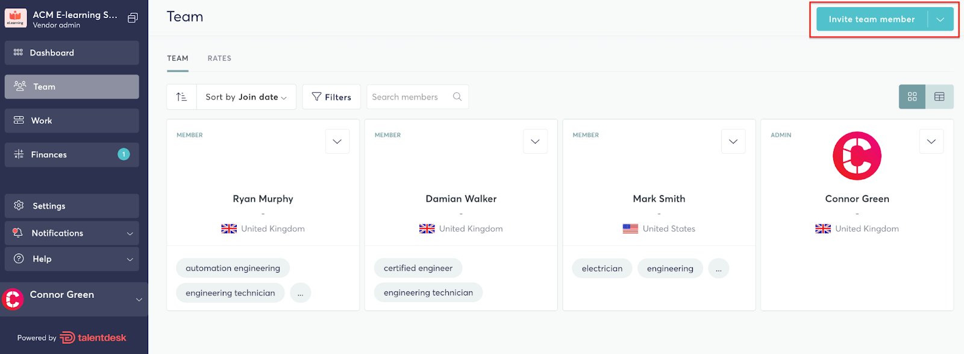Expand Ryan Murphy's card options

pyautogui.click(x=337, y=142)
